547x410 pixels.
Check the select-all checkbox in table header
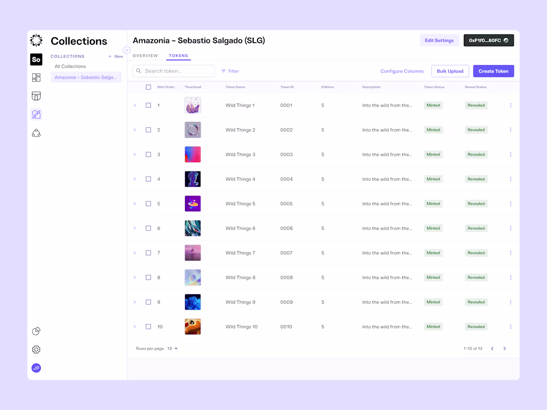148,86
